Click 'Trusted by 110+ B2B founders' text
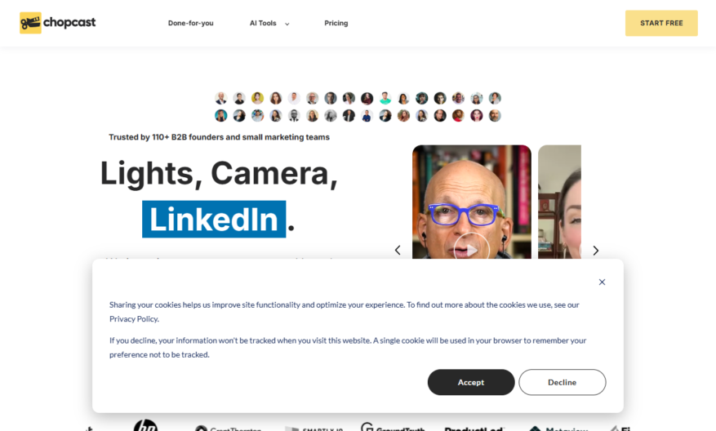716x431 pixels. pos(219,137)
